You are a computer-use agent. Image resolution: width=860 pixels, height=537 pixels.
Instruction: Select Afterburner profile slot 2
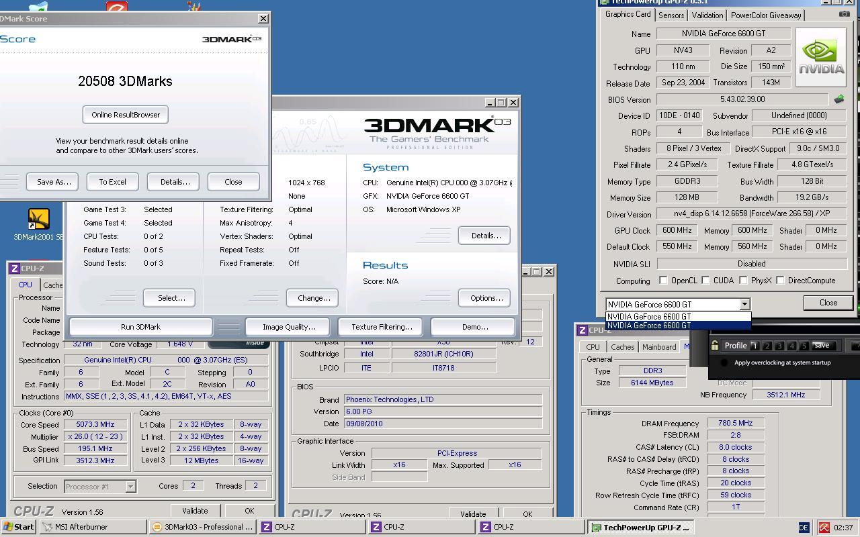pyautogui.click(x=767, y=346)
